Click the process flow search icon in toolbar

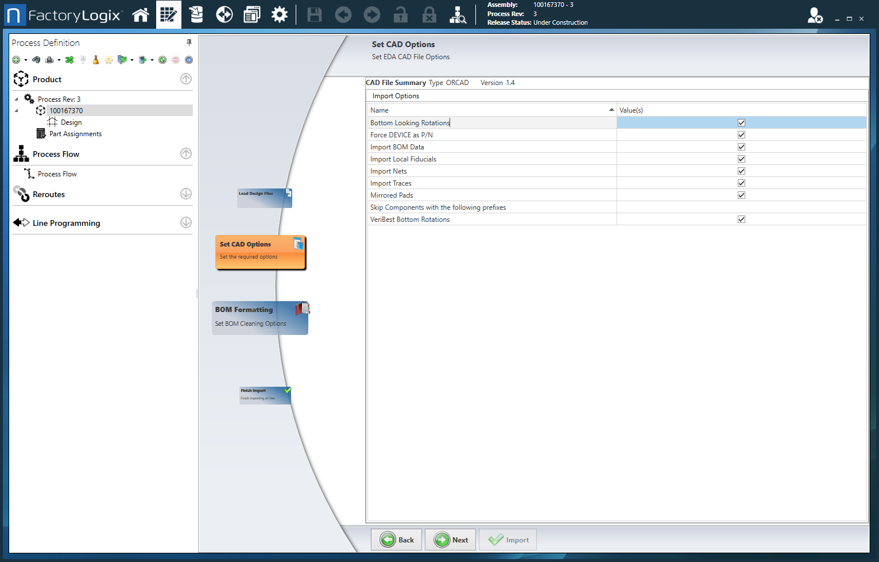458,15
